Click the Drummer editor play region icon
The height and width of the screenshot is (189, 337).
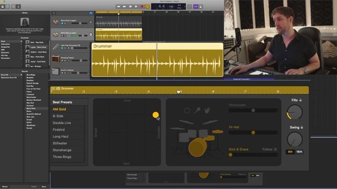[53, 89]
